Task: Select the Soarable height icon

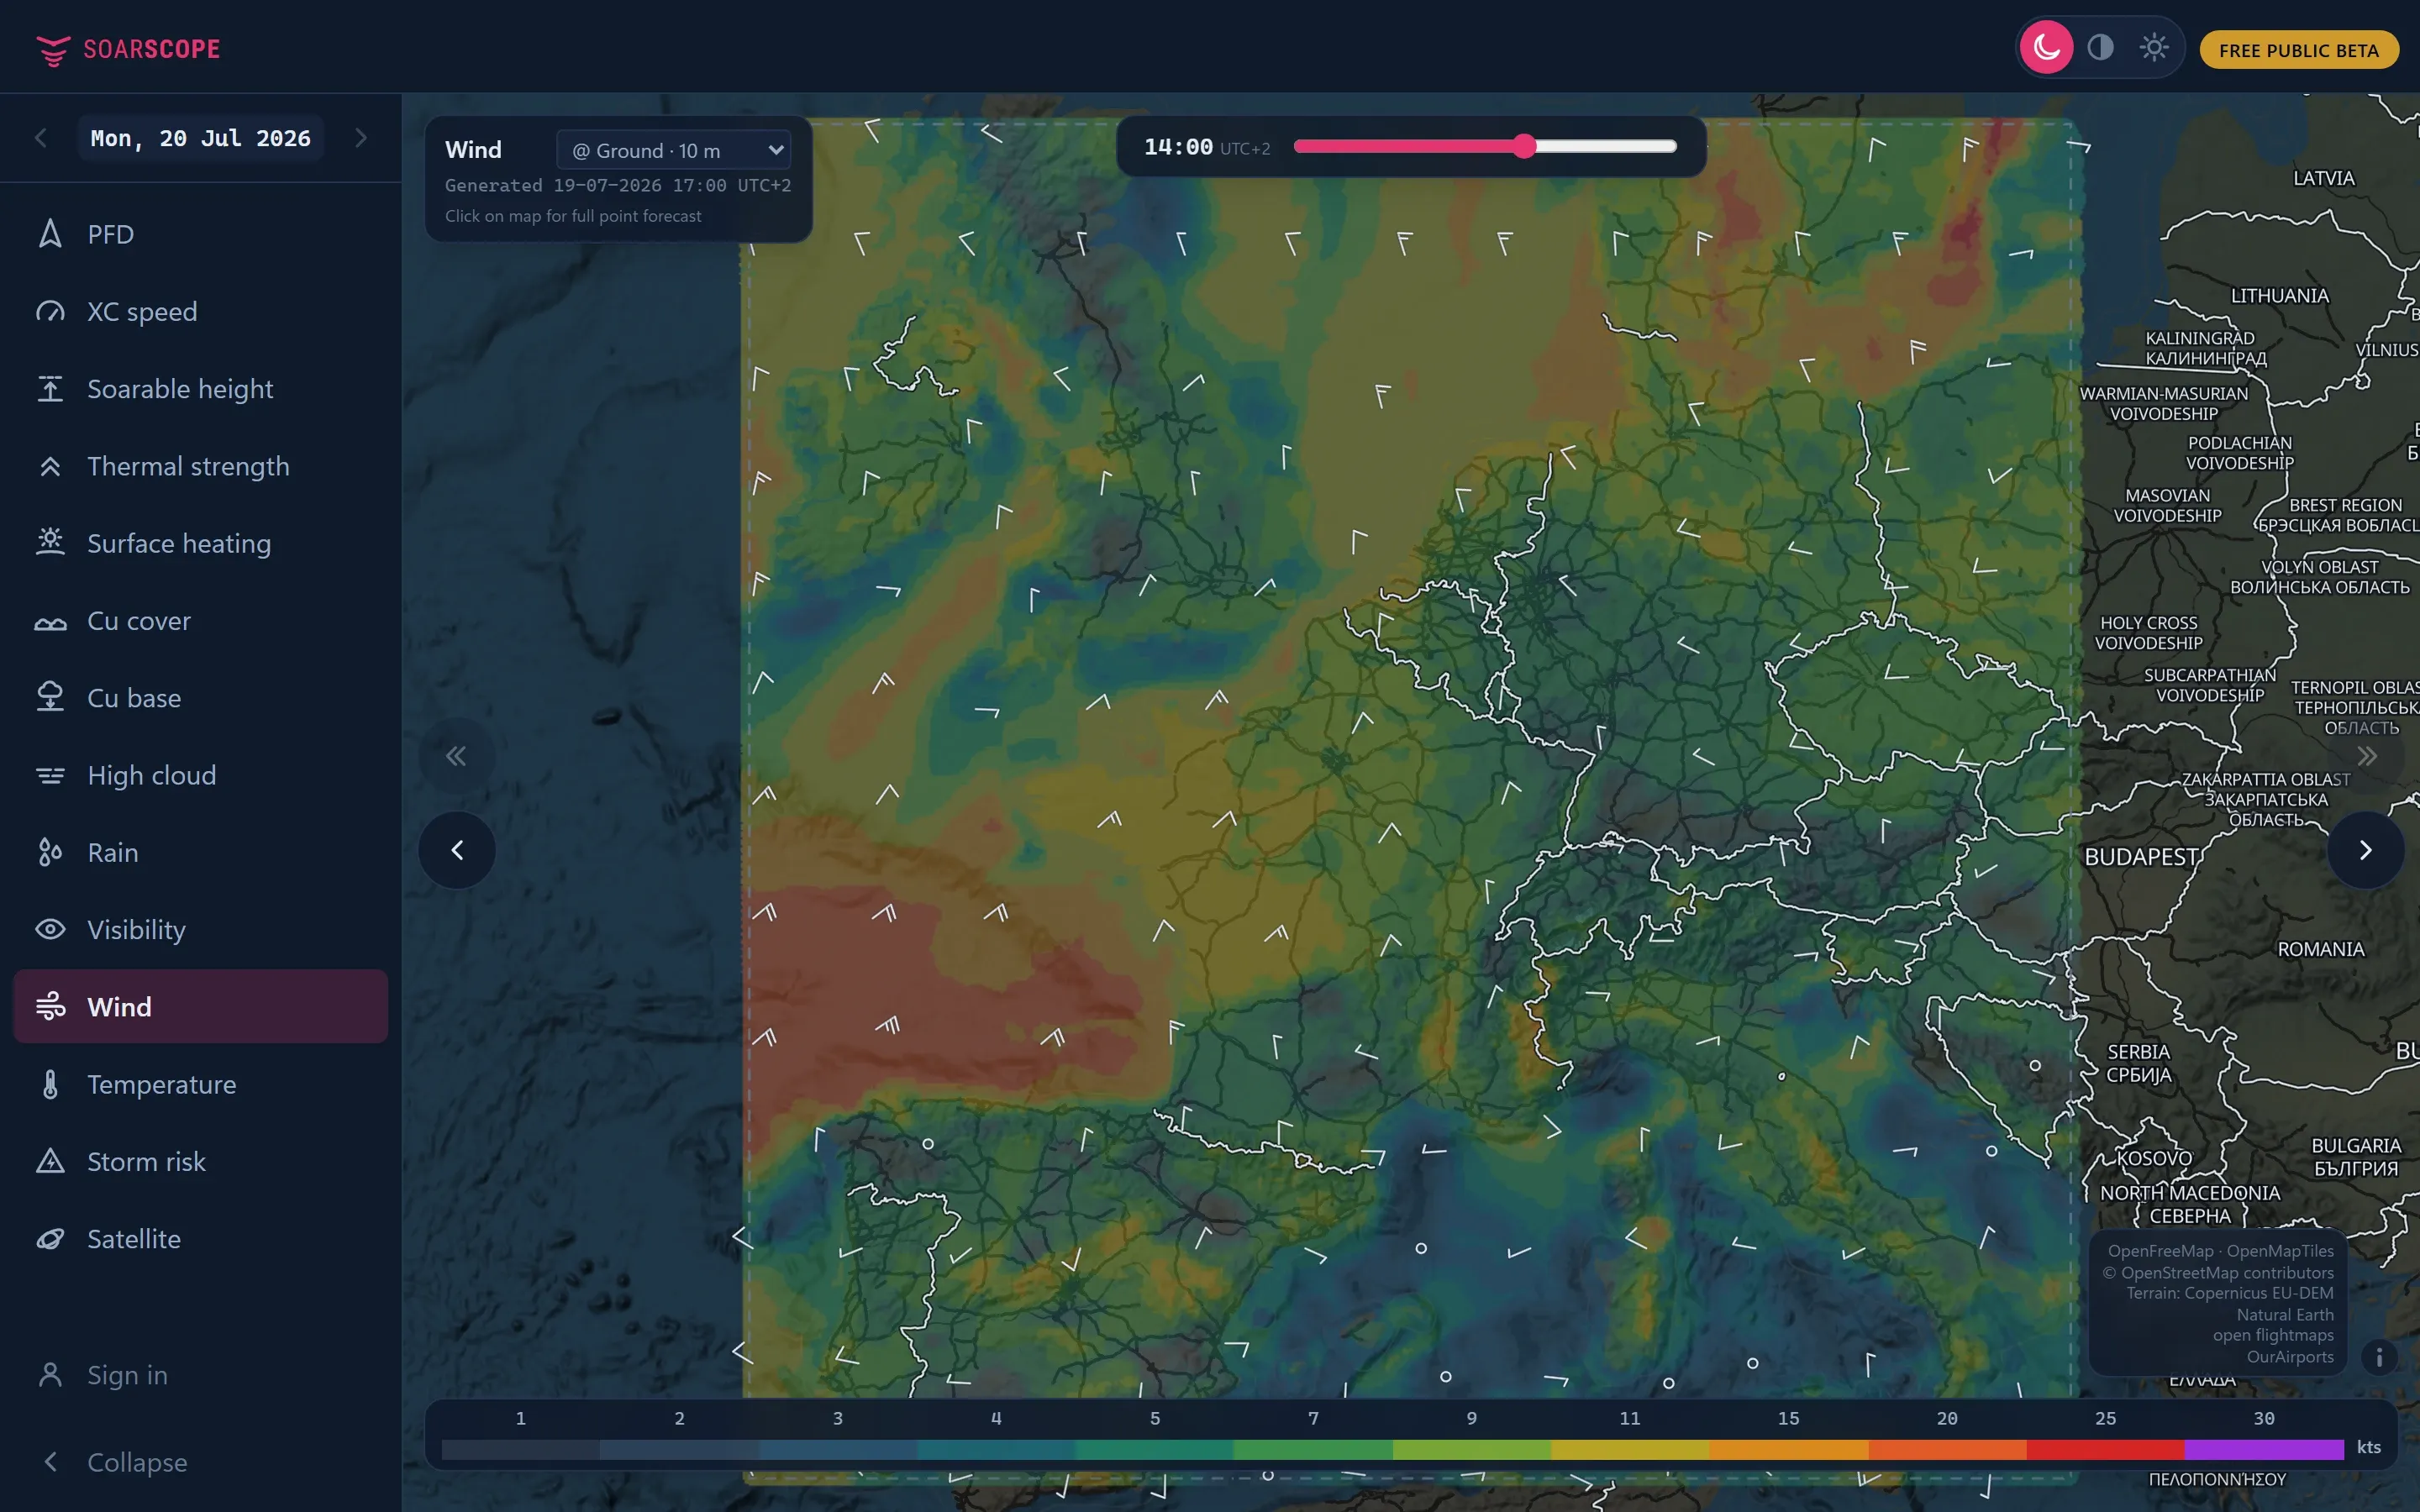Action: click(50, 388)
